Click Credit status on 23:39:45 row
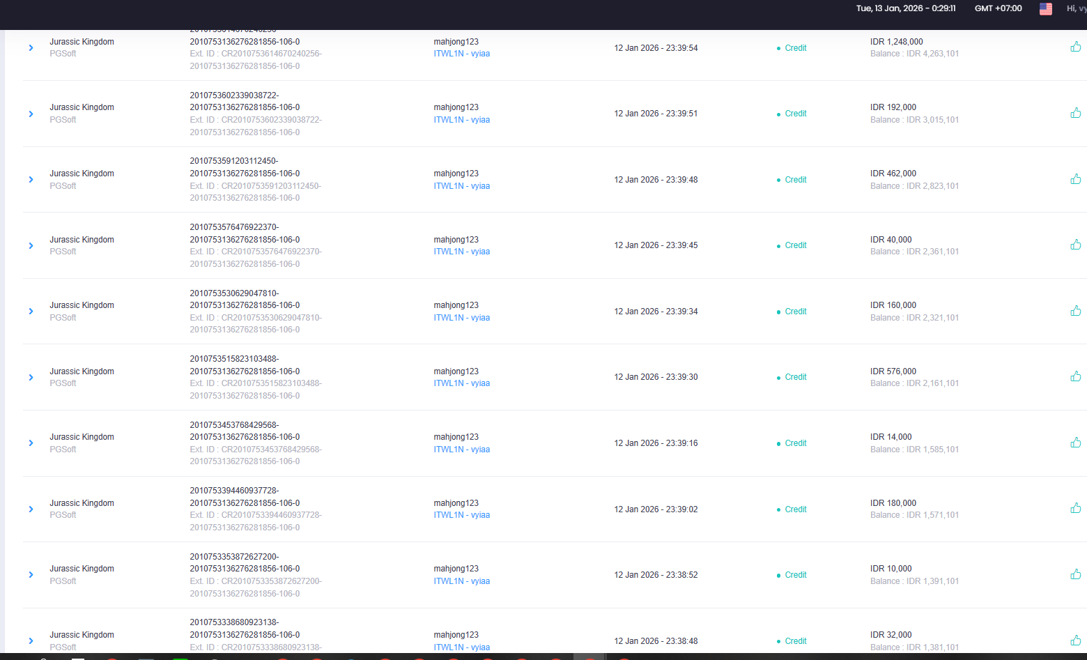 [795, 245]
